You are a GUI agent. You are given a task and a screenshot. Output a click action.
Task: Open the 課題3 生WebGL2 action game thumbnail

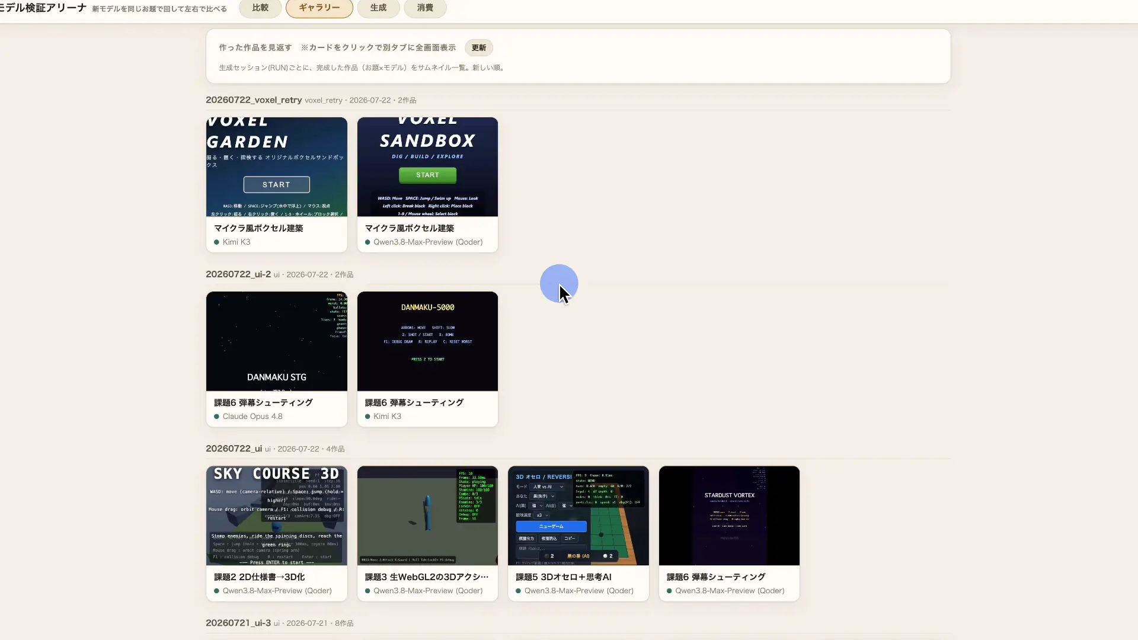click(x=427, y=516)
